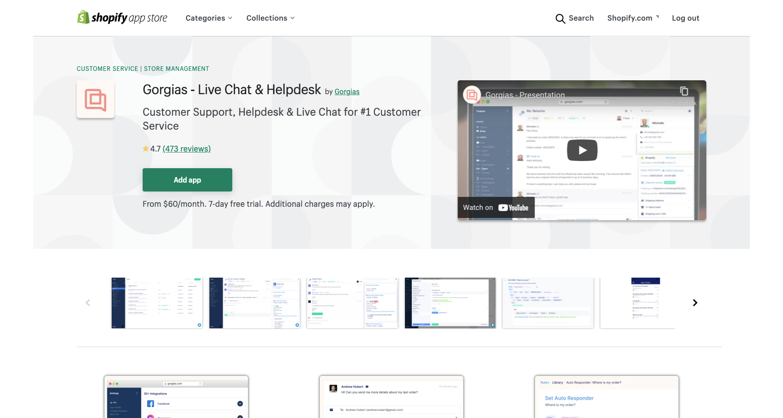Expand the Categories dropdown
This screenshot has width=783, height=418.
point(209,18)
